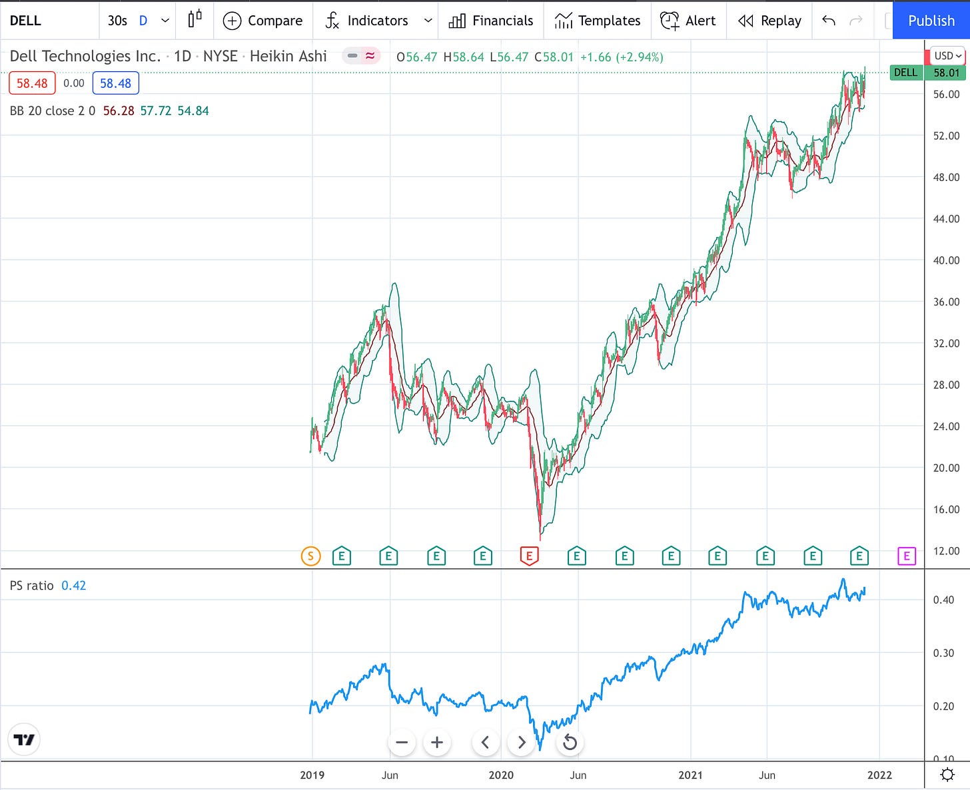The image size is (970, 790).
Task: Click the 0.42 PS ratio value
Action: 74,586
